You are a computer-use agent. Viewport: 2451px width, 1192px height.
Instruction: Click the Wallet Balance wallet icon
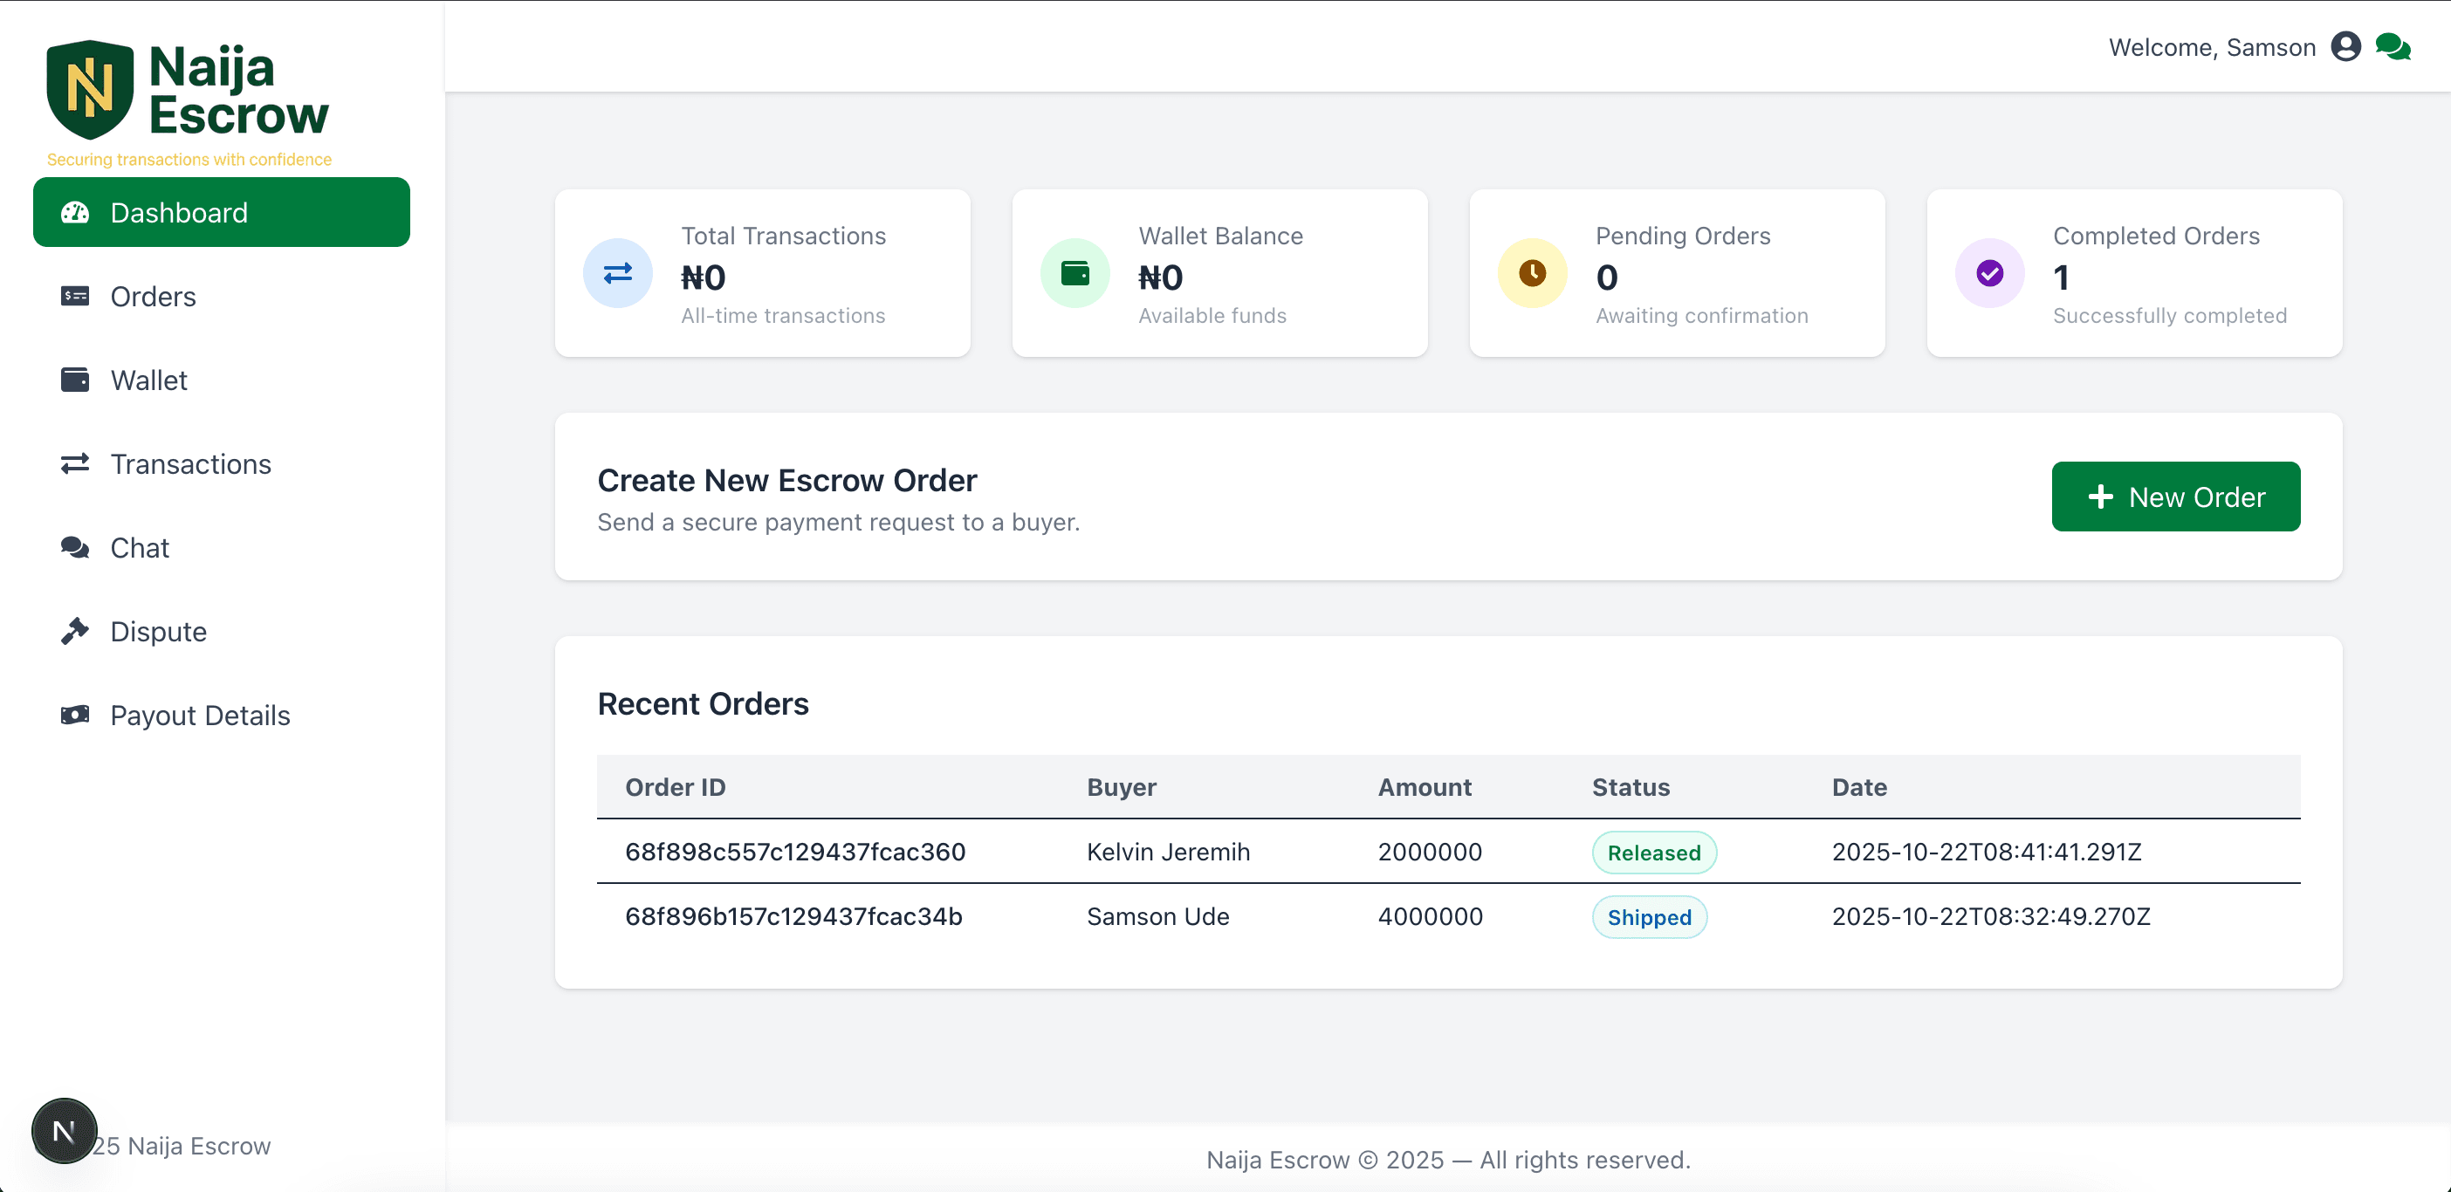click(1074, 273)
